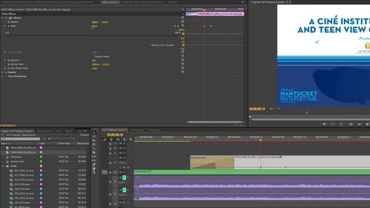Image resolution: width=370 pixels, height=208 pixels.
Task: Mute the Audio 1 track
Action: (x=124, y=177)
